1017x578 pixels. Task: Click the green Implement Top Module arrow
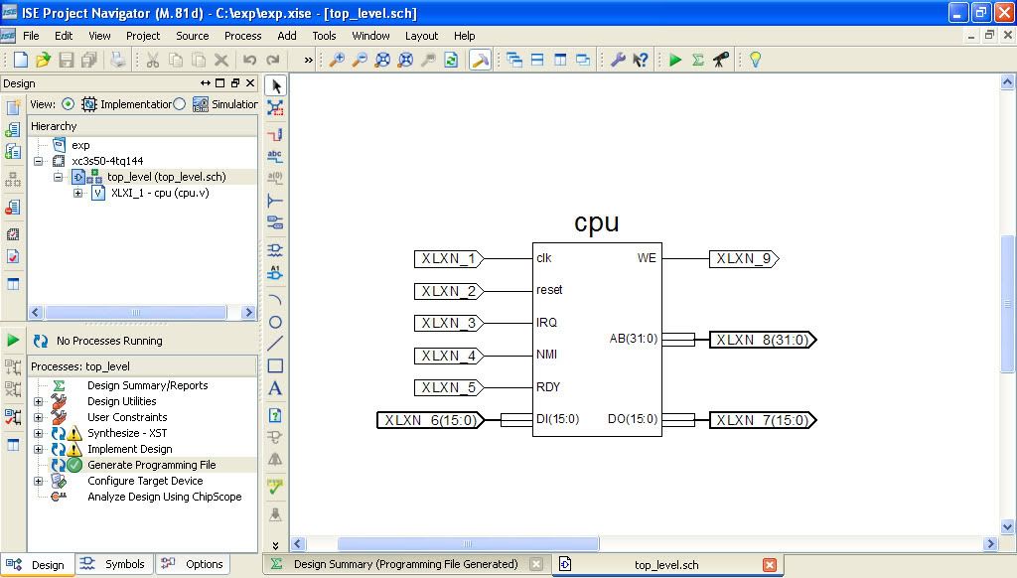tap(675, 60)
